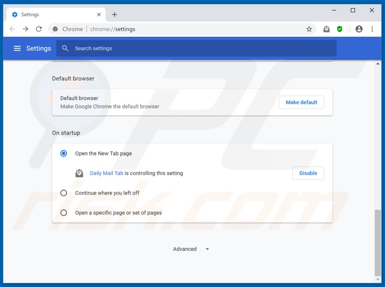Select the Settings browser tab

tap(56, 15)
